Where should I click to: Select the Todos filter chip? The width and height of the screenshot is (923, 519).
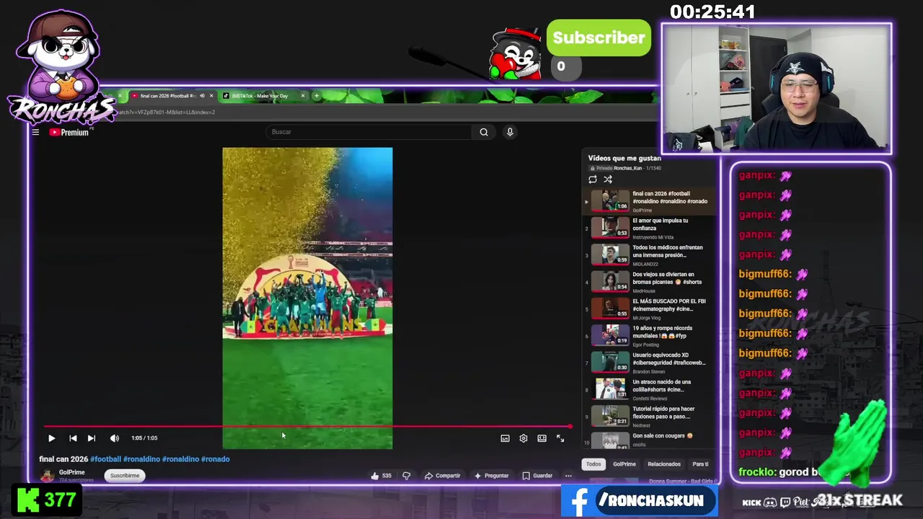tap(593, 464)
